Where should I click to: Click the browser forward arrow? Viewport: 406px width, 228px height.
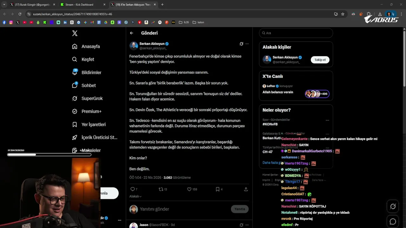[12, 14]
